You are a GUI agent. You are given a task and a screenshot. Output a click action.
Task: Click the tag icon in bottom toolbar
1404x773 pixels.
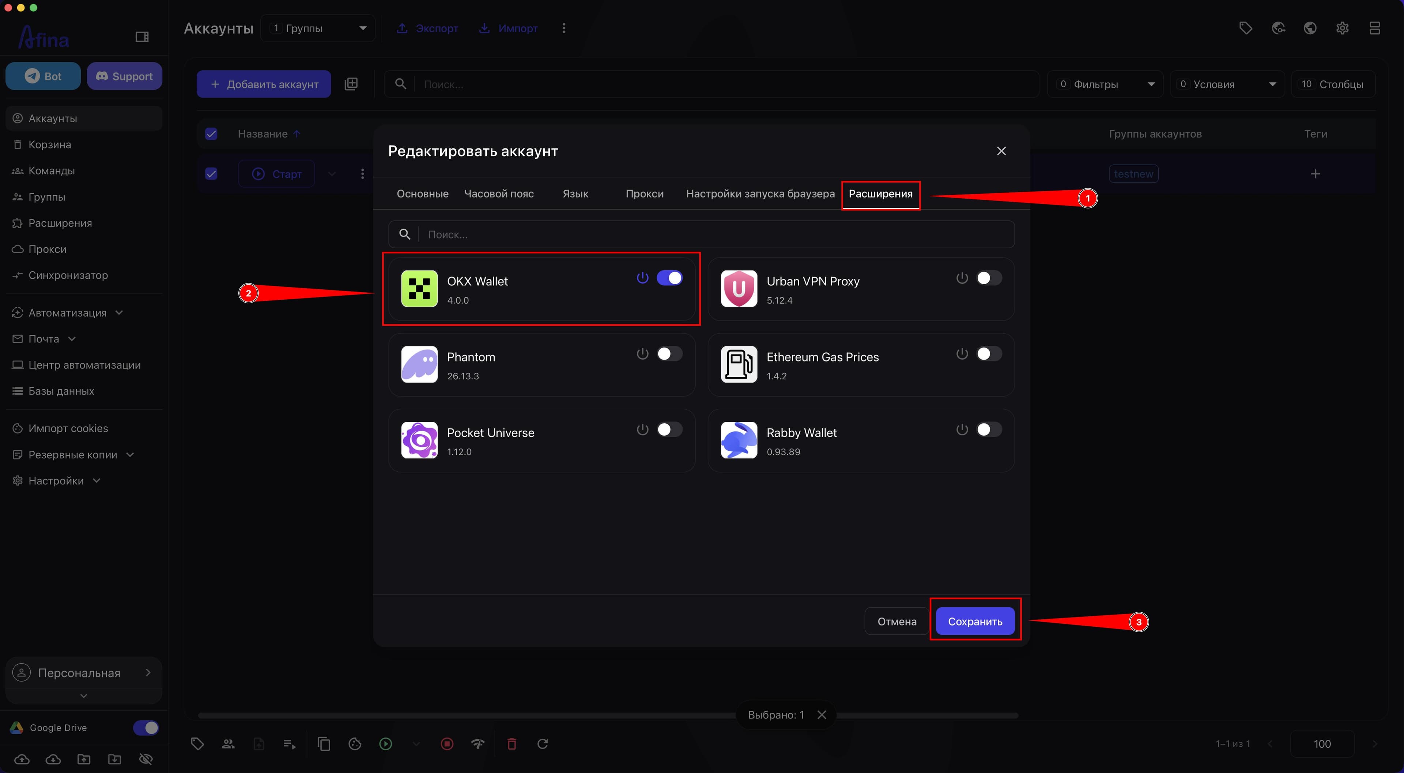point(197,743)
